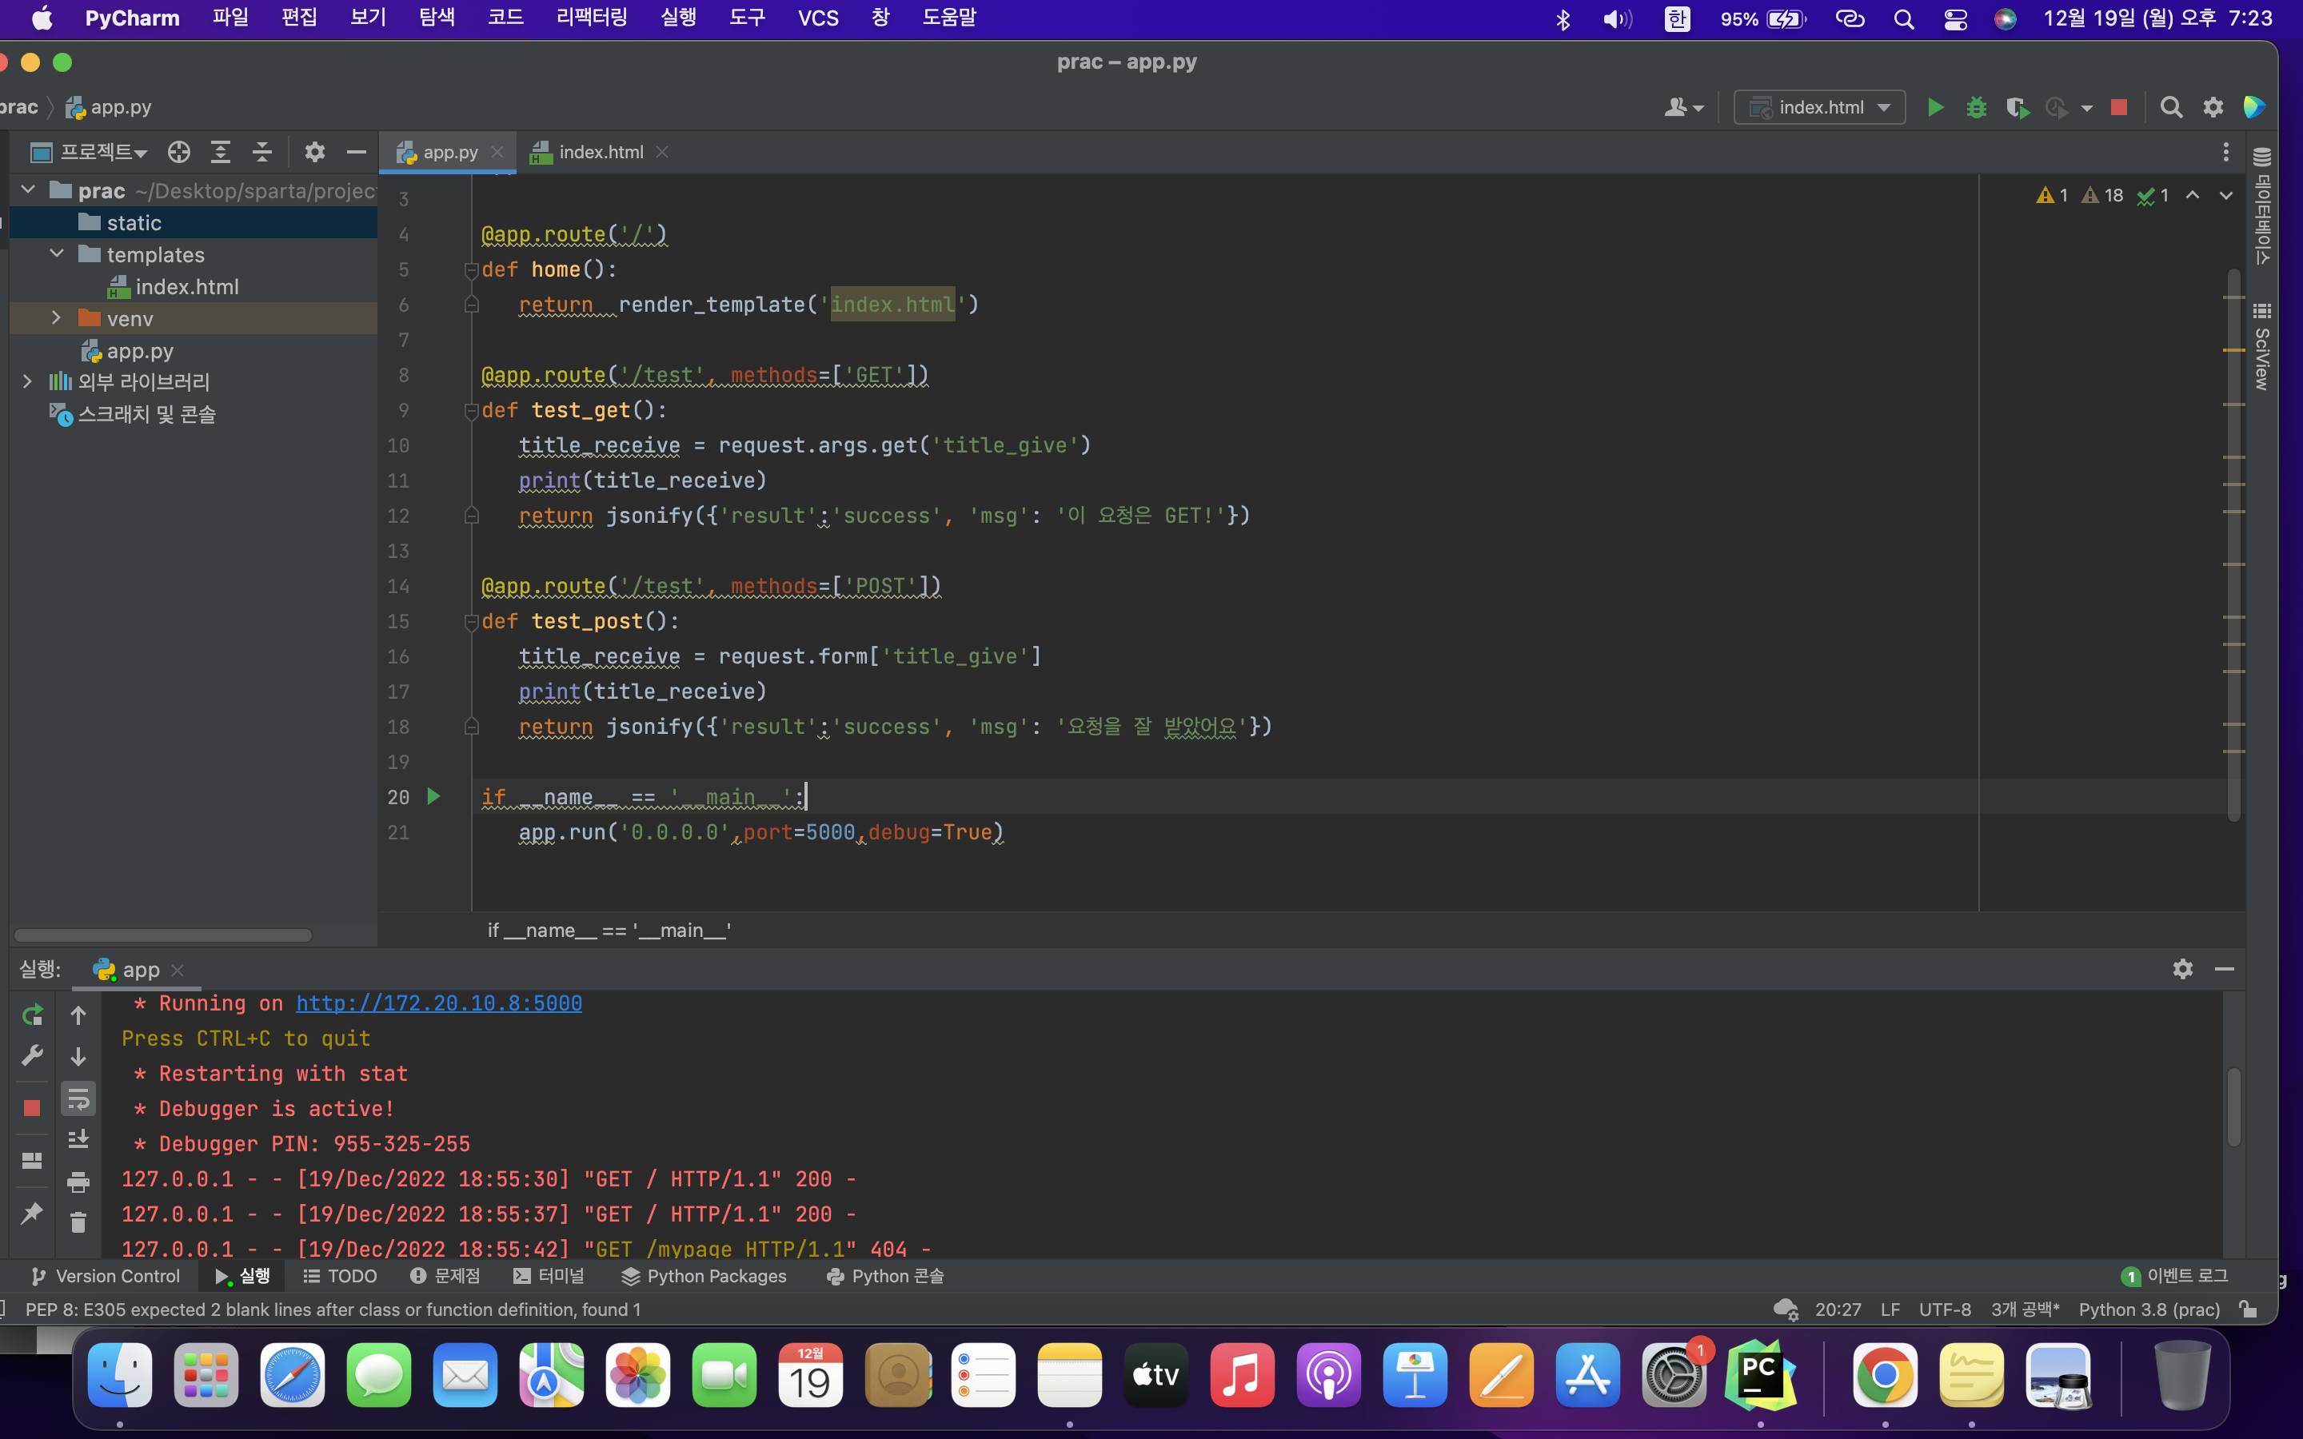The height and width of the screenshot is (1439, 2303).
Task: Open Search Everywhere magnifier in toolbar
Action: point(2171,108)
